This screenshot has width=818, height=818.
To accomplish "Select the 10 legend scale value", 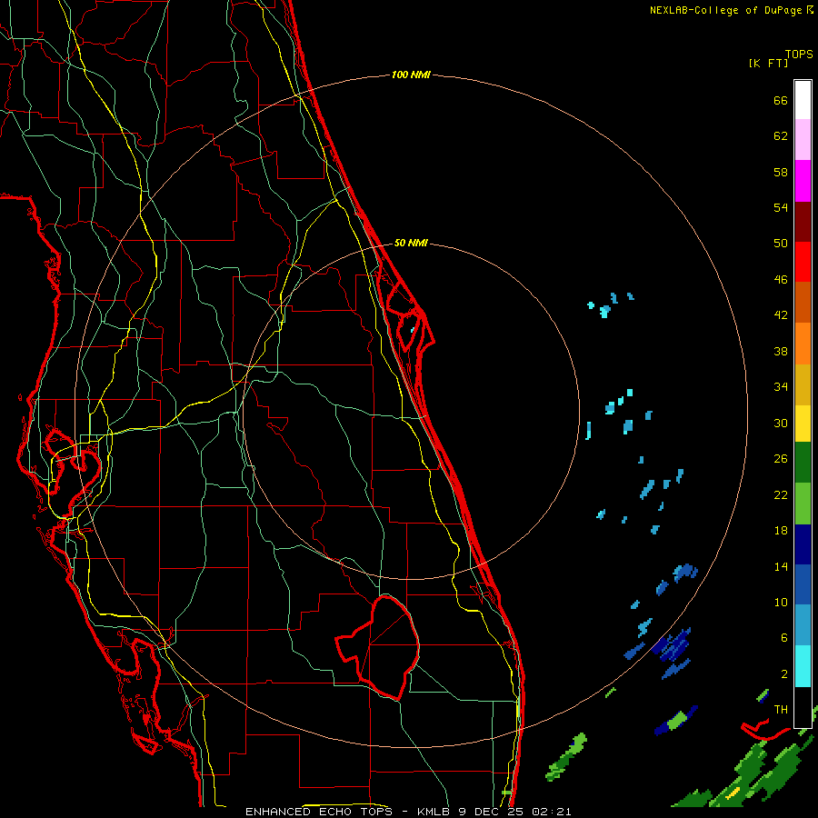I will 781,602.
